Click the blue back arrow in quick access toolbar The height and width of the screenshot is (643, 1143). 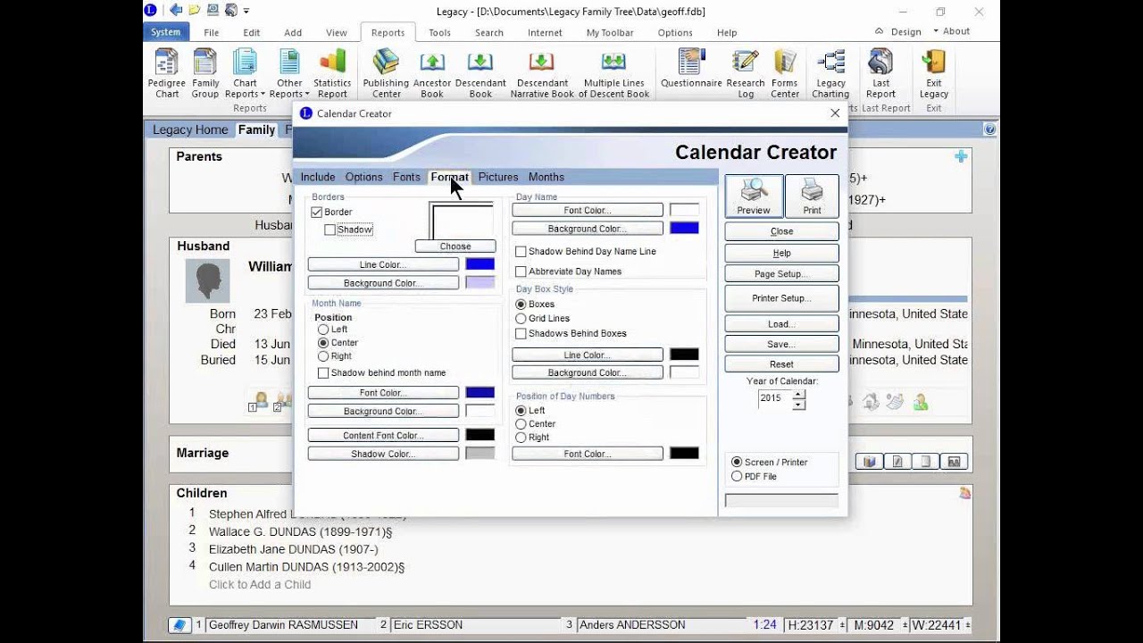[176, 11]
